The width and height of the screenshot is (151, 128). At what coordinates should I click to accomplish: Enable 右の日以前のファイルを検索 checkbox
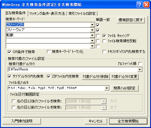pyautogui.click(x=14, y=107)
